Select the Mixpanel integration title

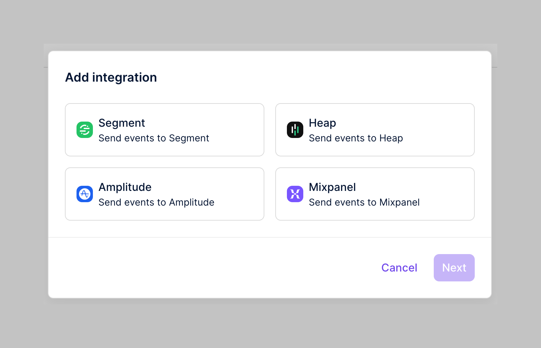point(332,187)
